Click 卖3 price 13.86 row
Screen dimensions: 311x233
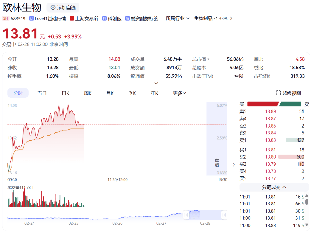click(272, 126)
